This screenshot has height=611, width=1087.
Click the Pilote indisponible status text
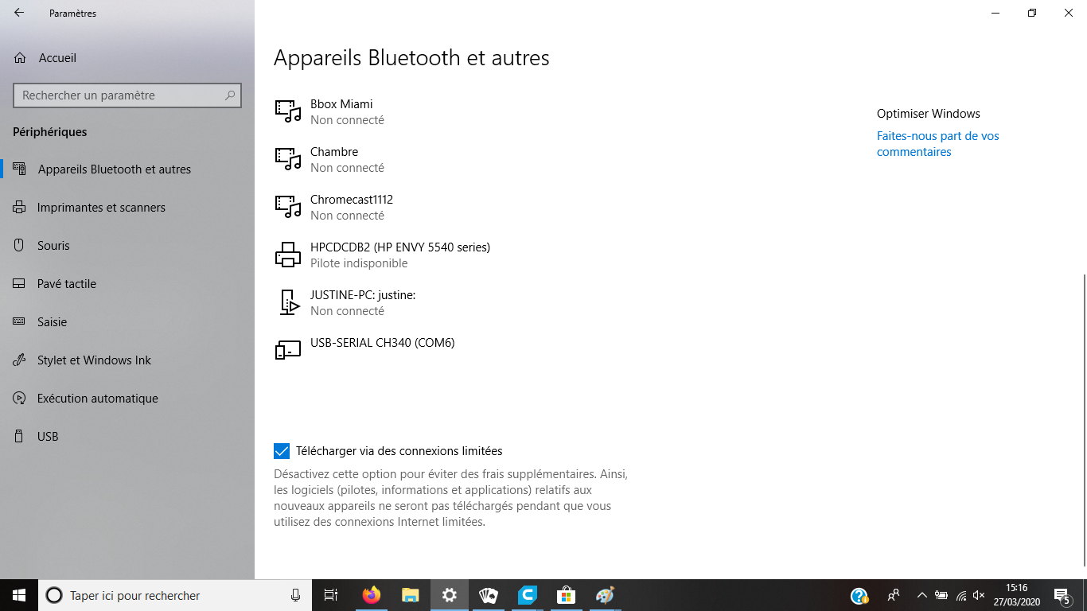click(x=359, y=263)
